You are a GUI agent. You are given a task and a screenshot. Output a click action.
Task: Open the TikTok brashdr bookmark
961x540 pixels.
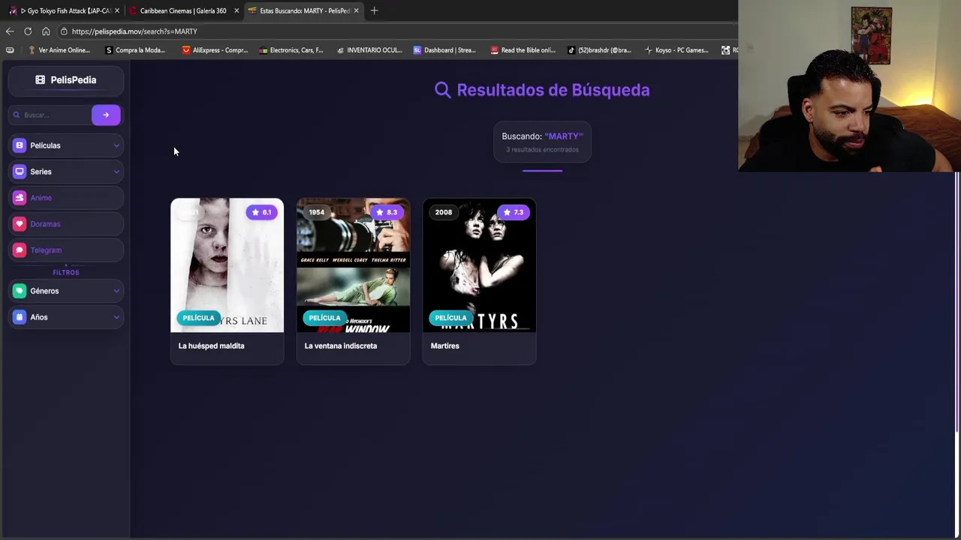(x=599, y=50)
